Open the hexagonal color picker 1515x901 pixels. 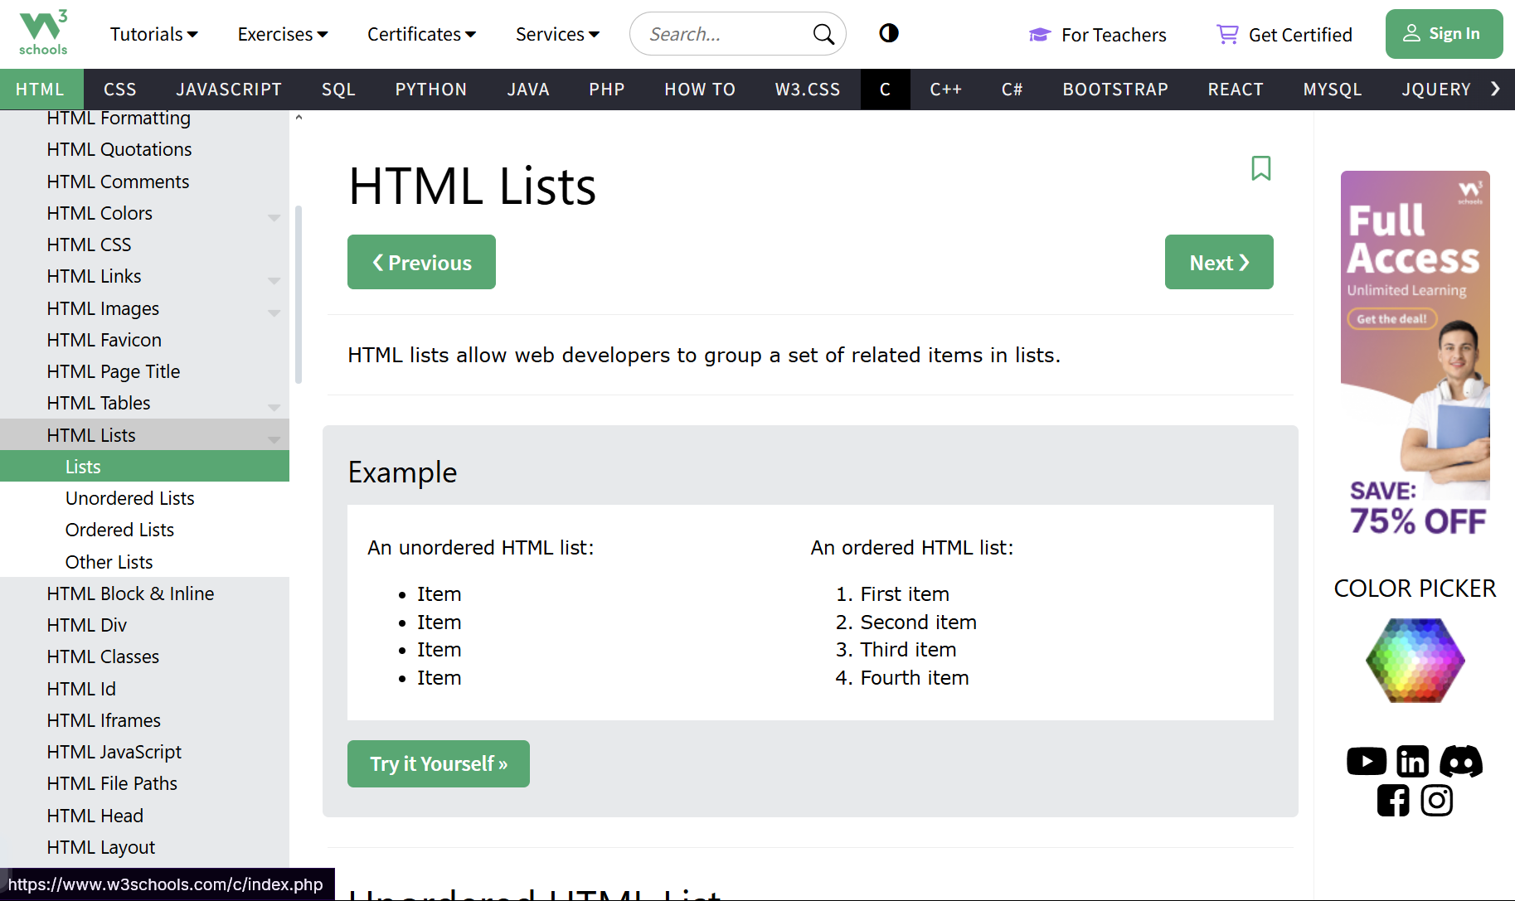tap(1415, 661)
